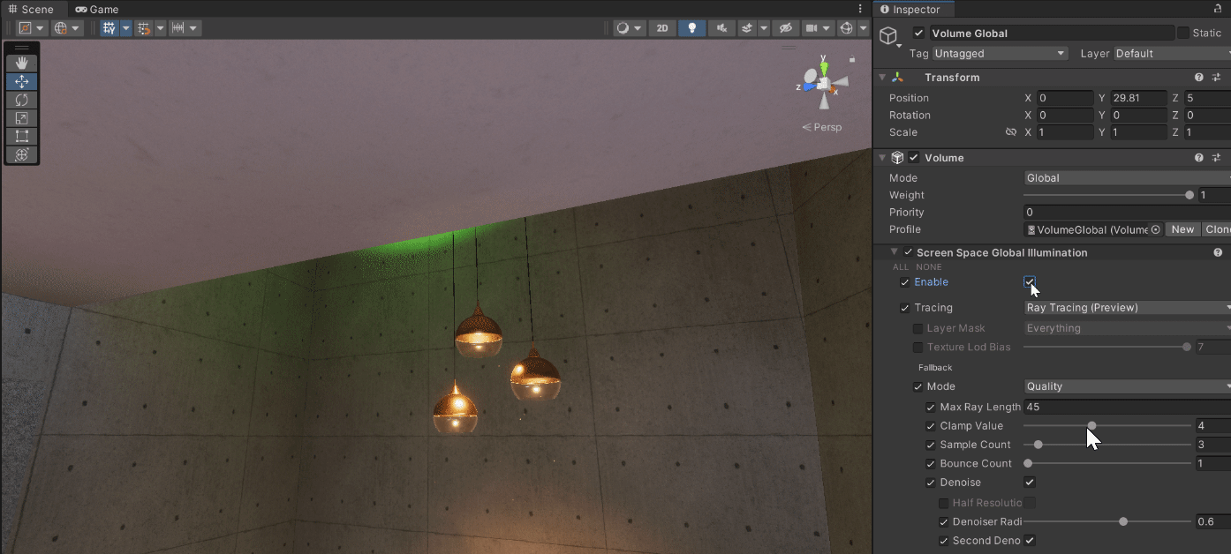This screenshot has height=554, width=1231.
Task: Click the orientation gizmo cube center
Action: tap(823, 83)
